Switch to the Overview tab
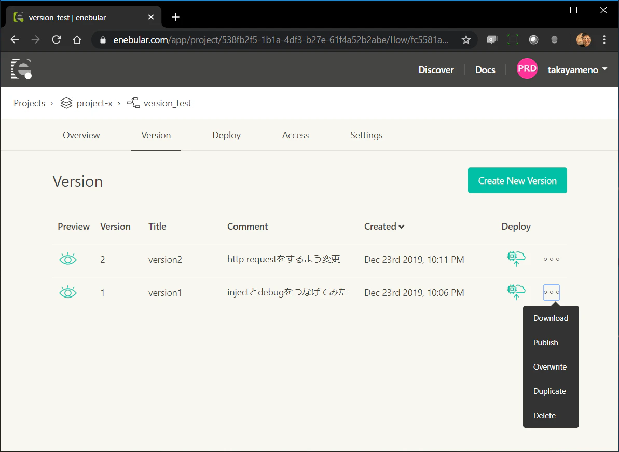The image size is (619, 452). [81, 135]
